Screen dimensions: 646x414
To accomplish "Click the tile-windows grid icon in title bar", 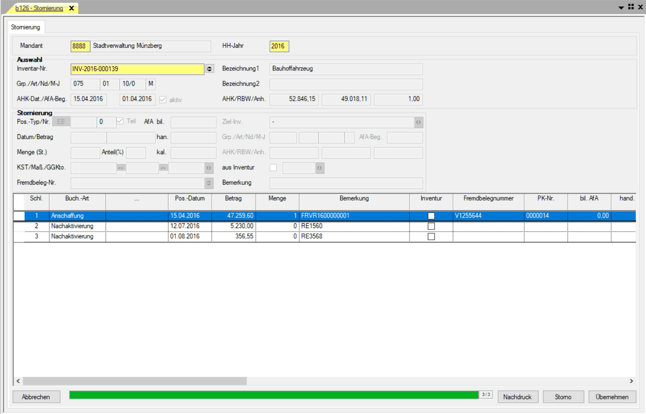I will click(631, 7).
